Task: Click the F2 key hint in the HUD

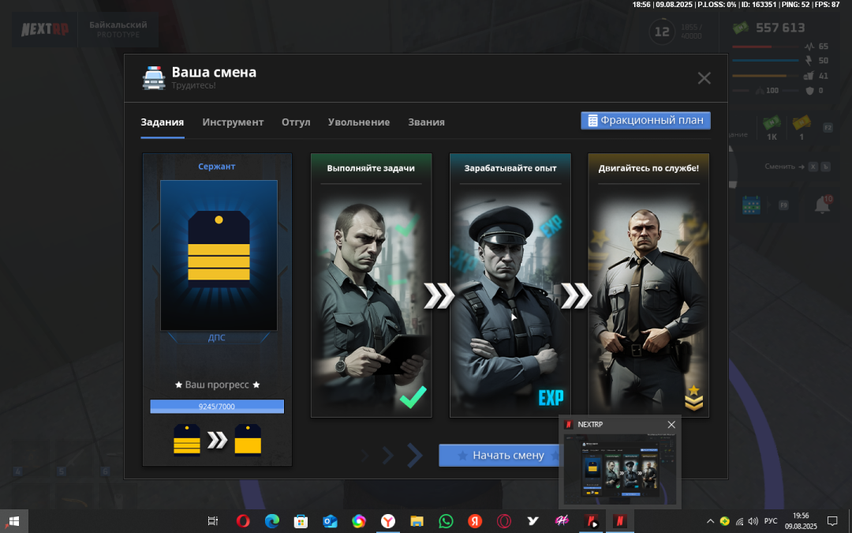Action: 828,128
